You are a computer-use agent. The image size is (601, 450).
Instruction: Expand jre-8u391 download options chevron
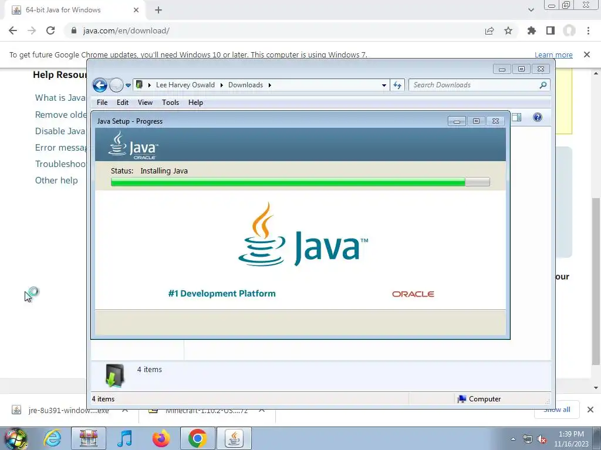click(125, 410)
